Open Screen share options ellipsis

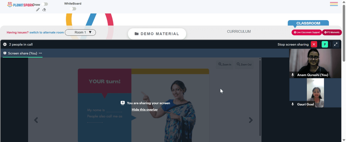40,53
